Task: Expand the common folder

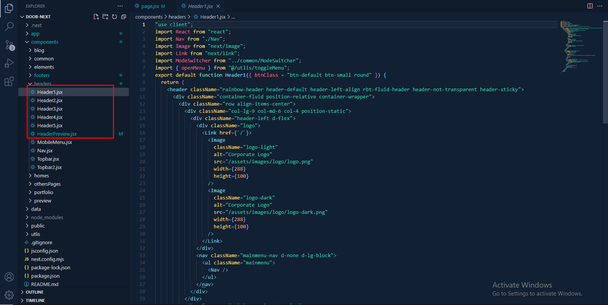Action: [73, 58]
